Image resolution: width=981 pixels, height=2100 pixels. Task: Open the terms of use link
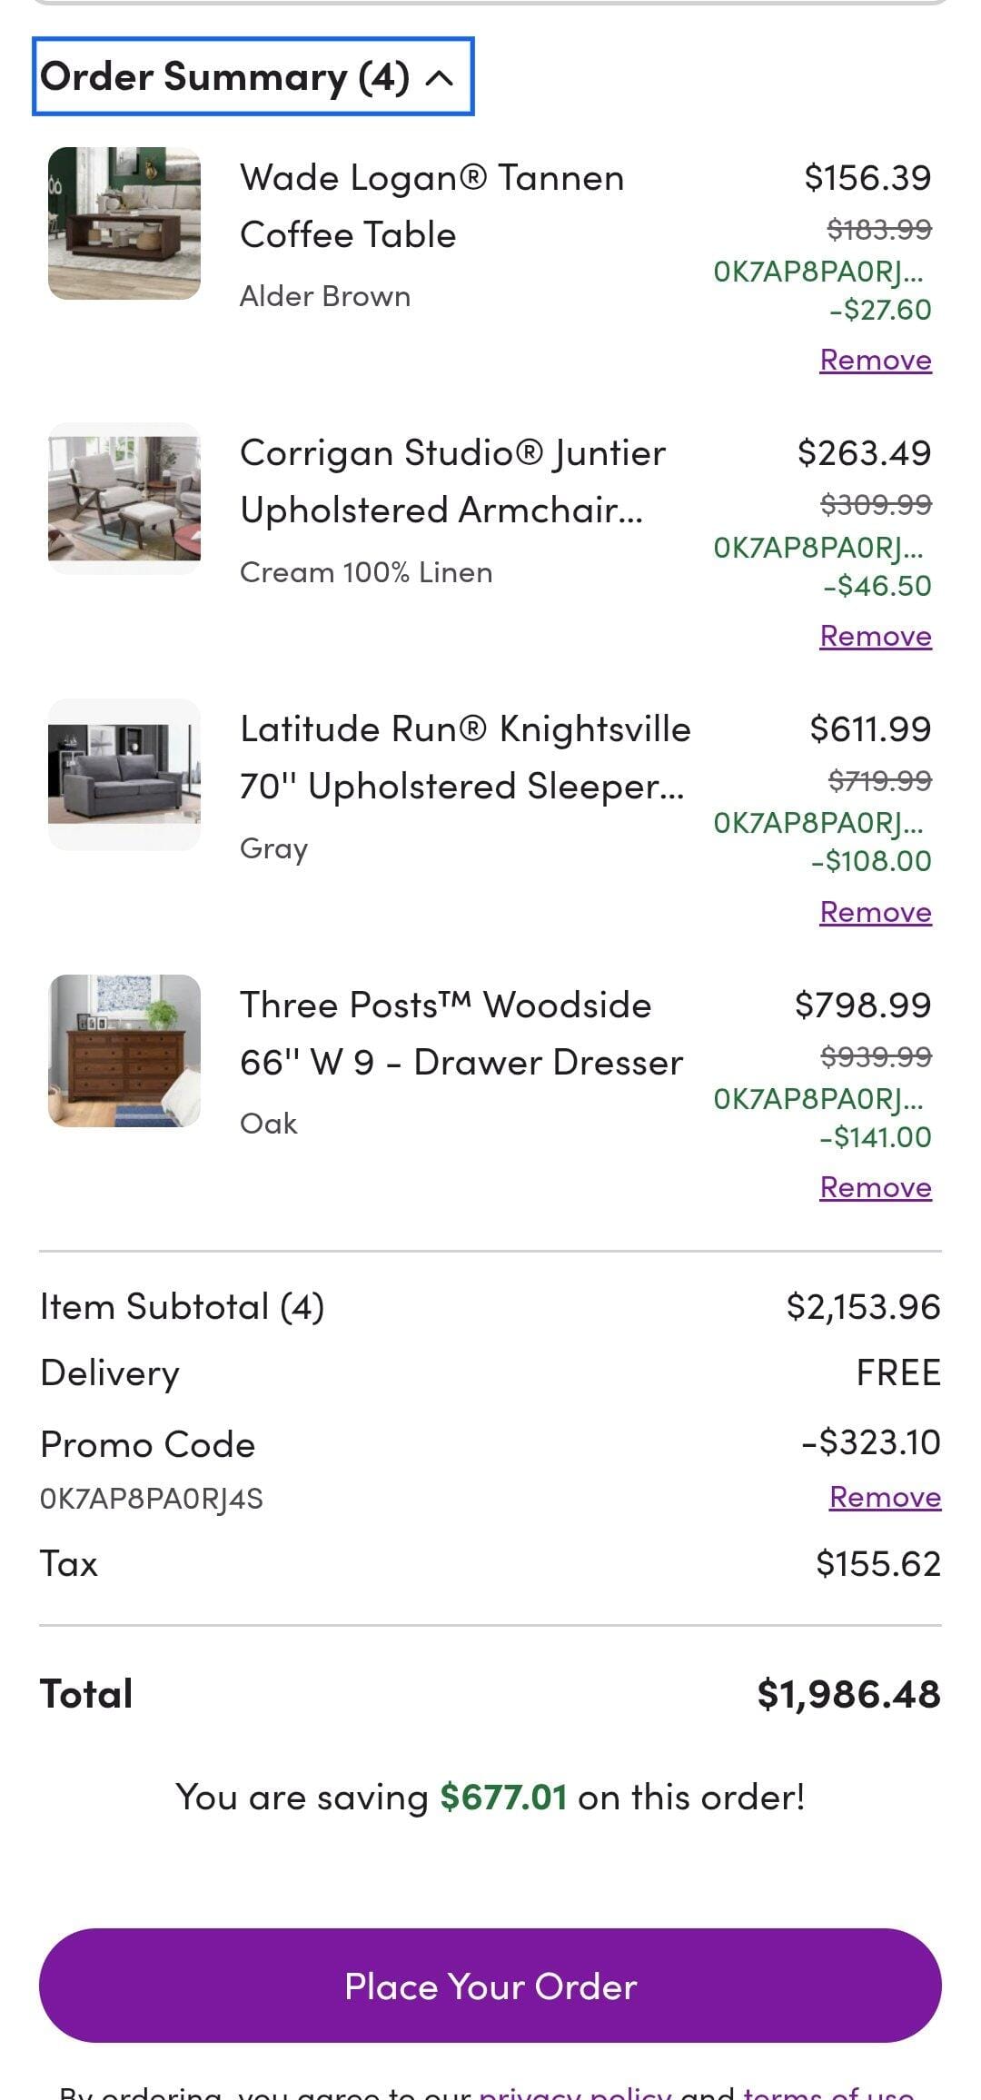(x=827, y=2091)
